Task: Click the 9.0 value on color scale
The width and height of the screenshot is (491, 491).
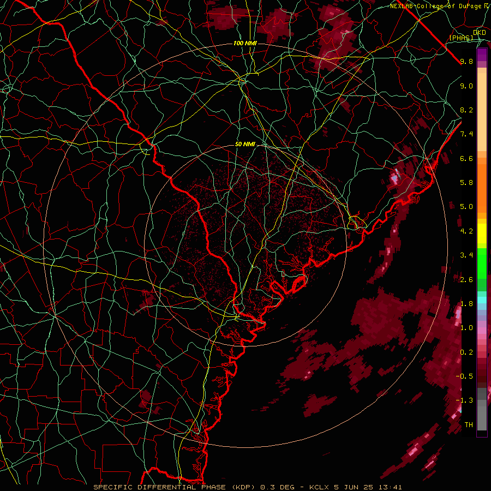Action: click(x=466, y=86)
